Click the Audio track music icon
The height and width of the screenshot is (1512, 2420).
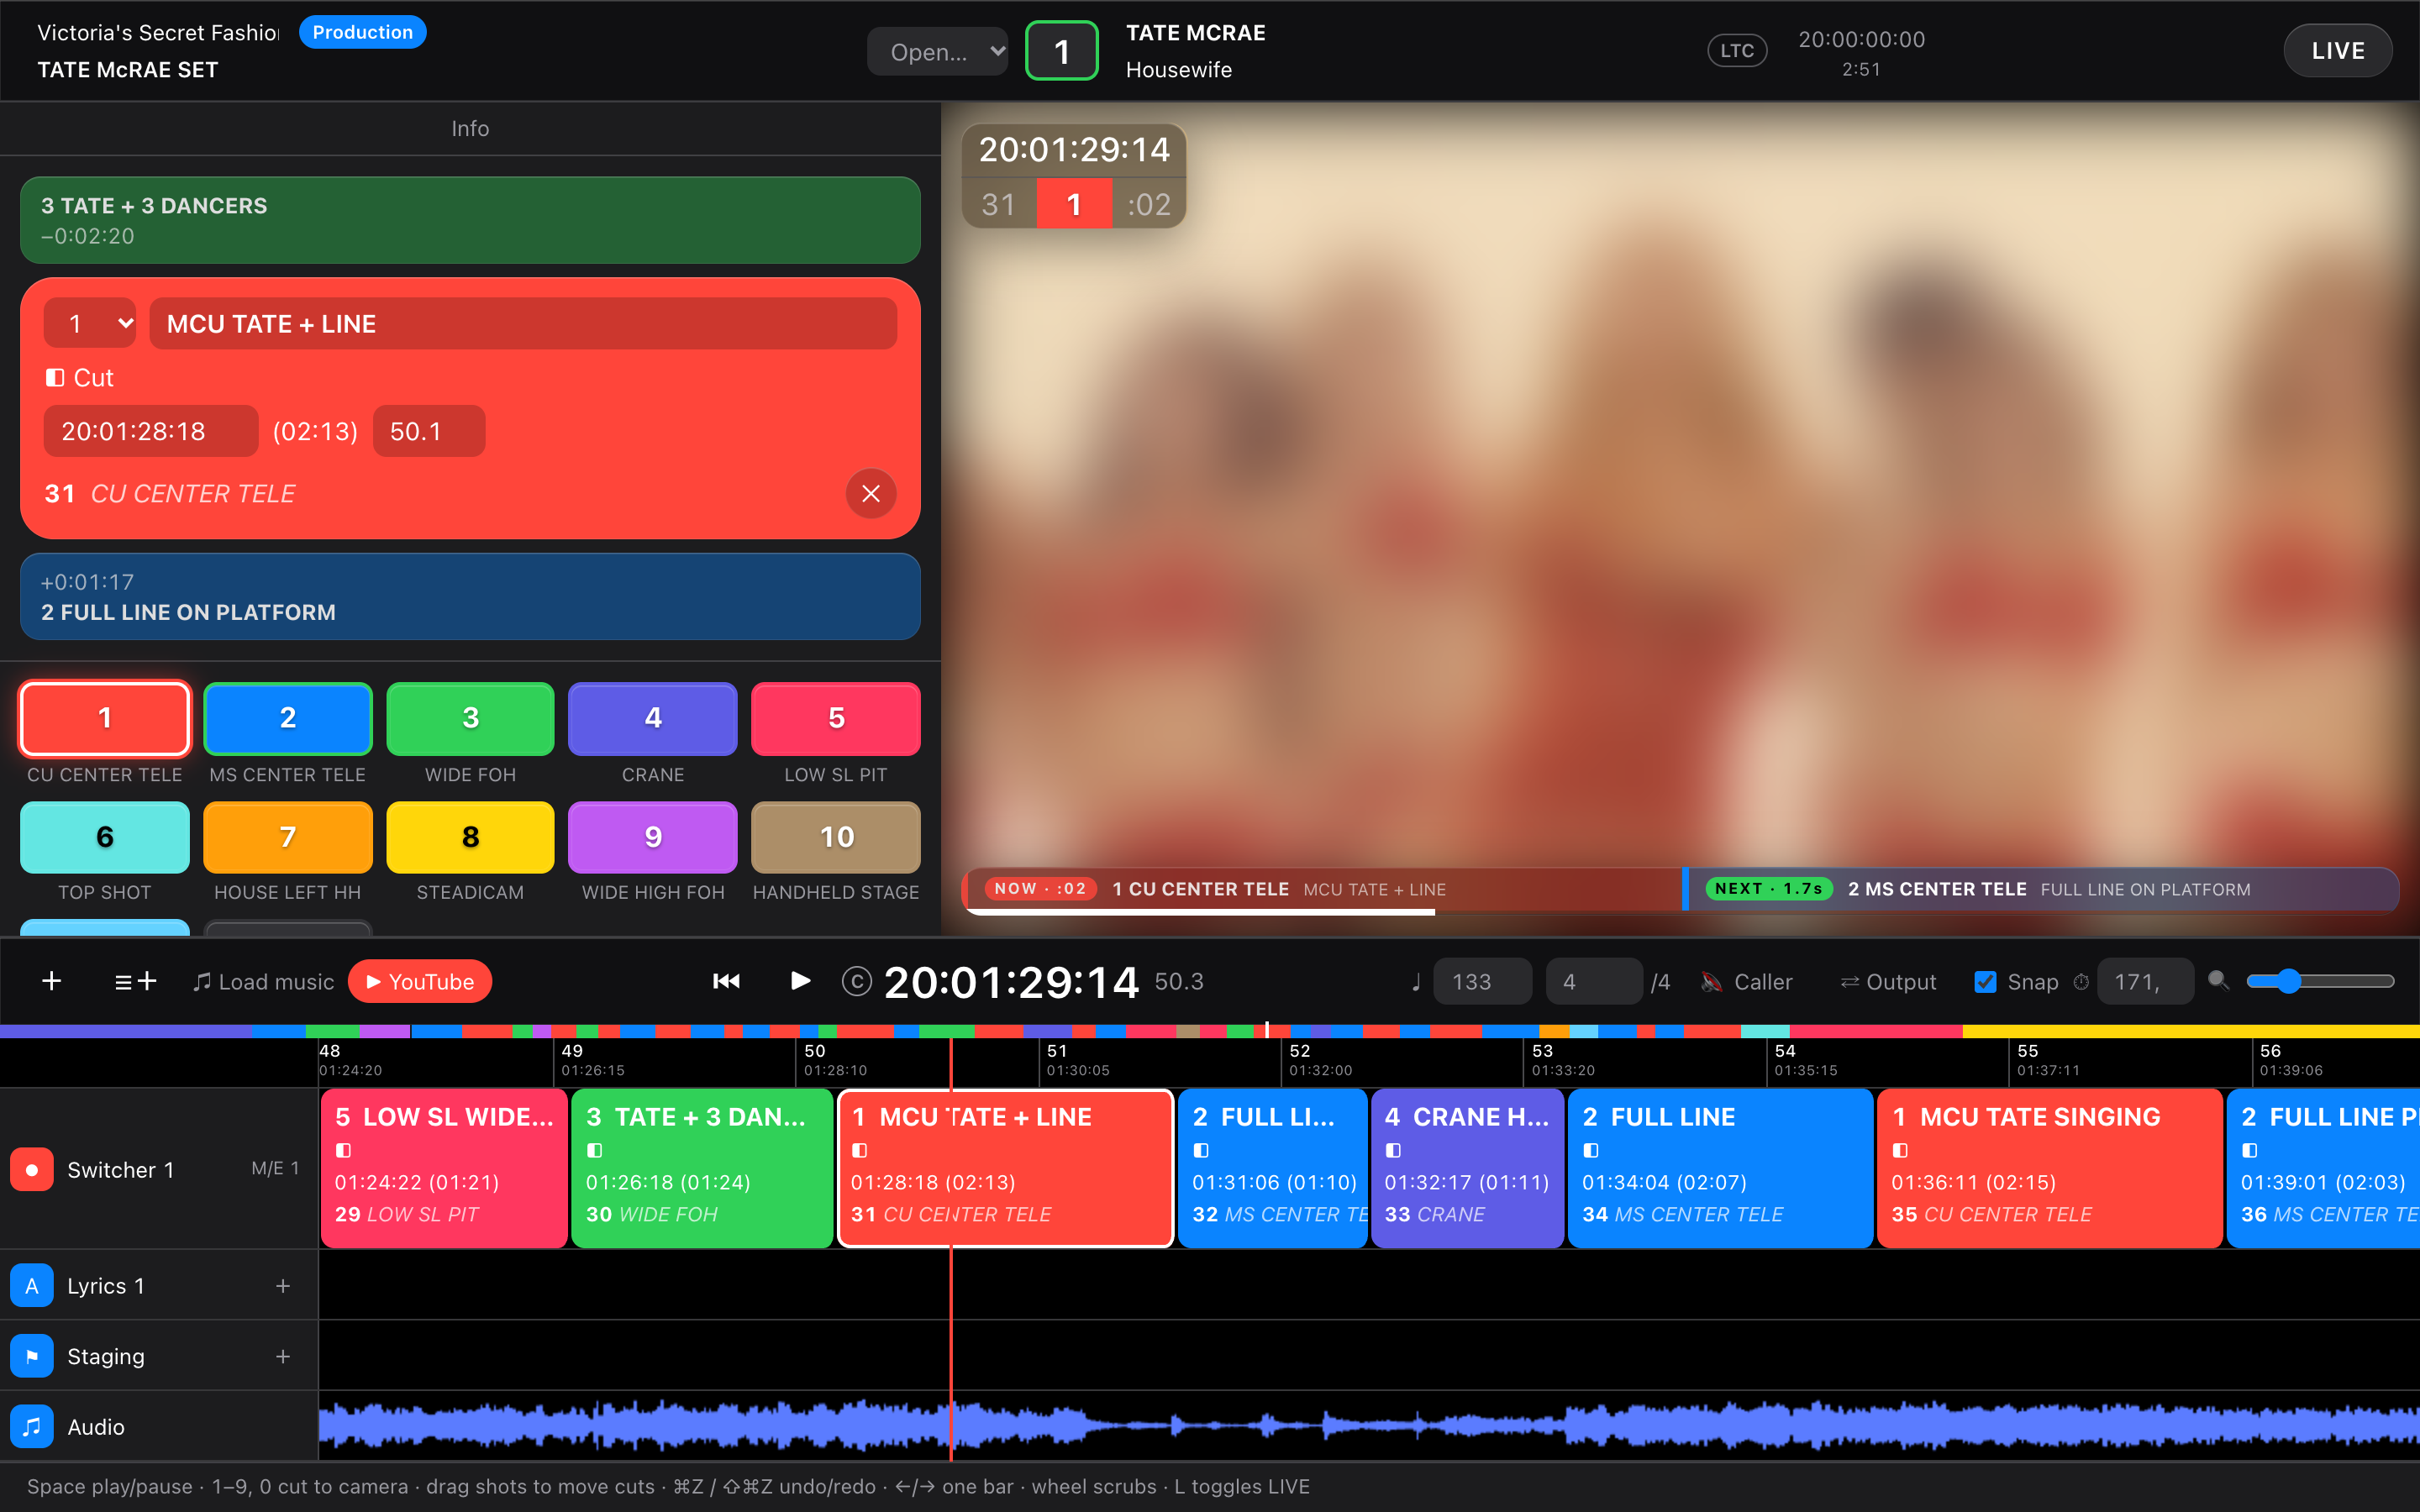tap(32, 1427)
